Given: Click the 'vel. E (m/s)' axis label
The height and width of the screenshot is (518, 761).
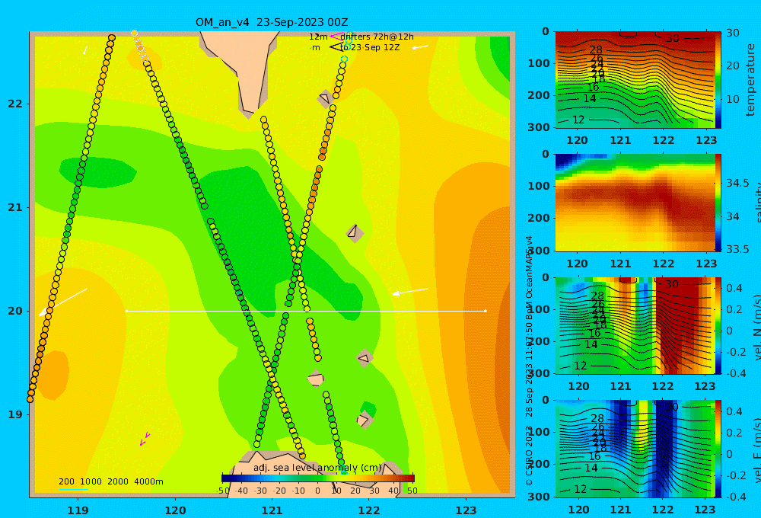Looking at the screenshot, I should [x=756, y=450].
